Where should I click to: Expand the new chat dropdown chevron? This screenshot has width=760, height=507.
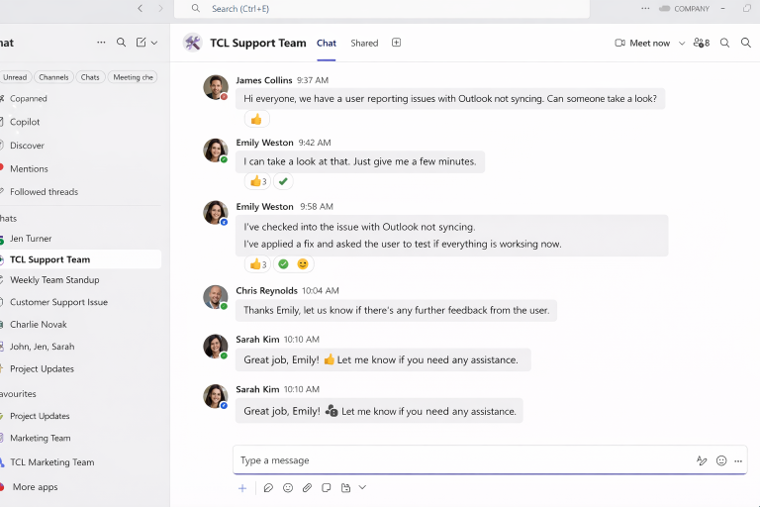click(154, 43)
